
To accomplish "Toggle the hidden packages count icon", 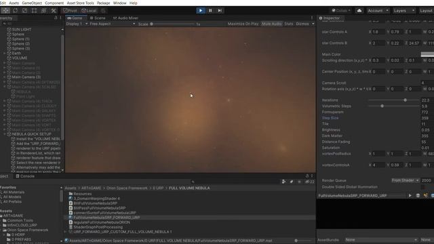I will [x=310, y=182].
